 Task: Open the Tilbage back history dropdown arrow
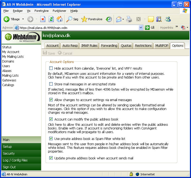click(x=23, y=19)
